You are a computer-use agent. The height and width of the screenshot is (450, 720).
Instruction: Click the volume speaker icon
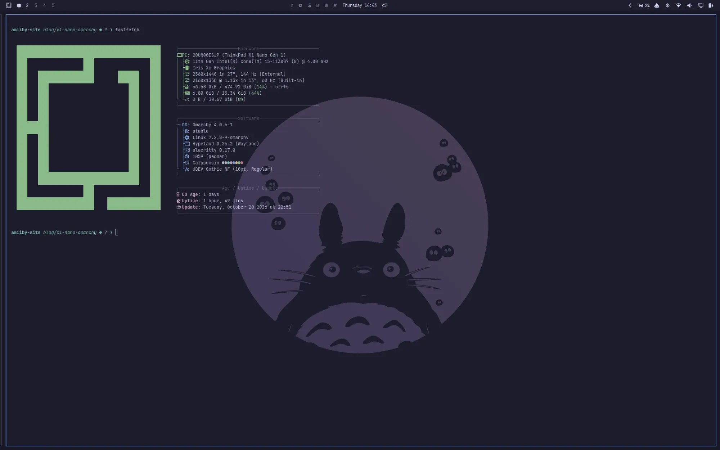point(689,5)
